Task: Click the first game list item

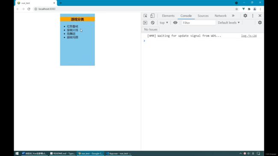Action: click(x=73, y=26)
